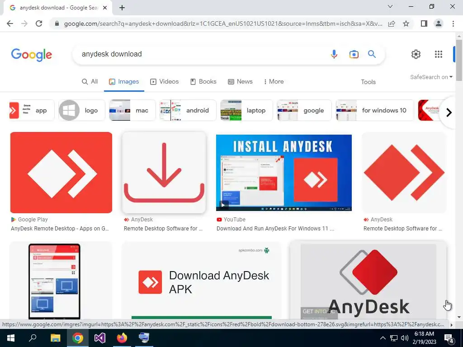Open Download And Run AnyDesk For Windows 11 link
This screenshot has width=463, height=347.
click(275, 228)
